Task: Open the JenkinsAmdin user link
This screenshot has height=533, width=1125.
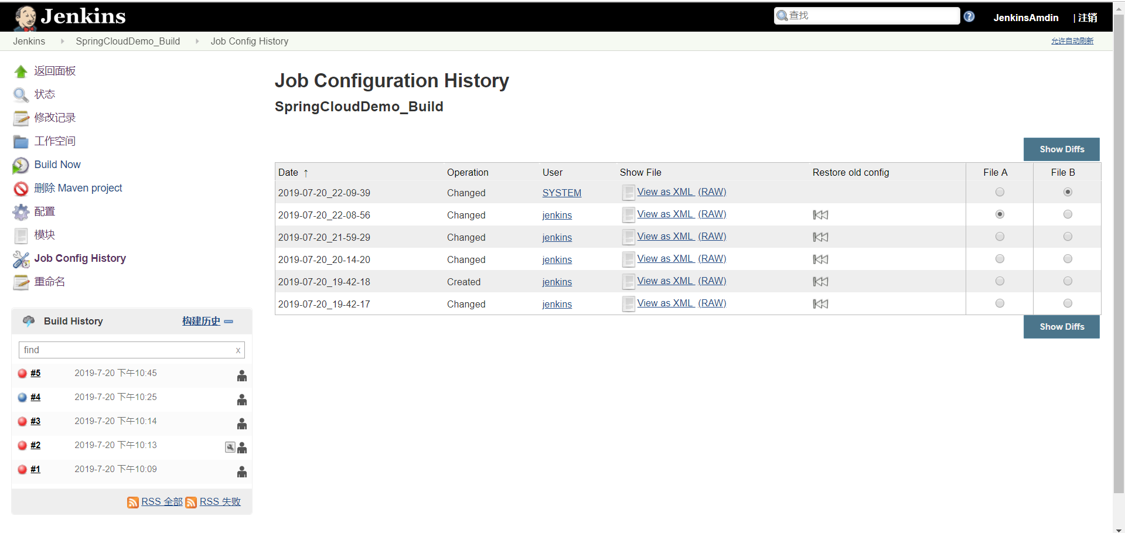Action: 1026,18
